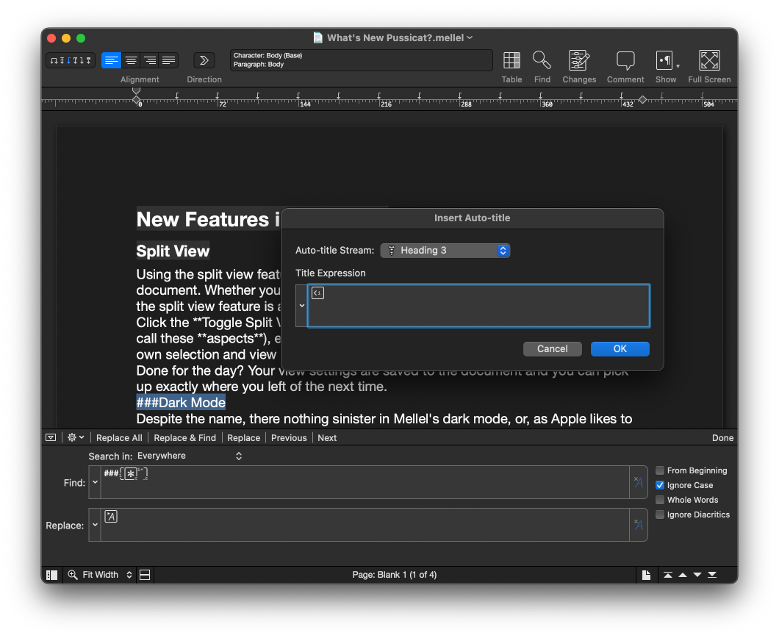Click the page icon in status bar
Image resolution: width=779 pixels, height=638 pixels.
tap(646, 575)
